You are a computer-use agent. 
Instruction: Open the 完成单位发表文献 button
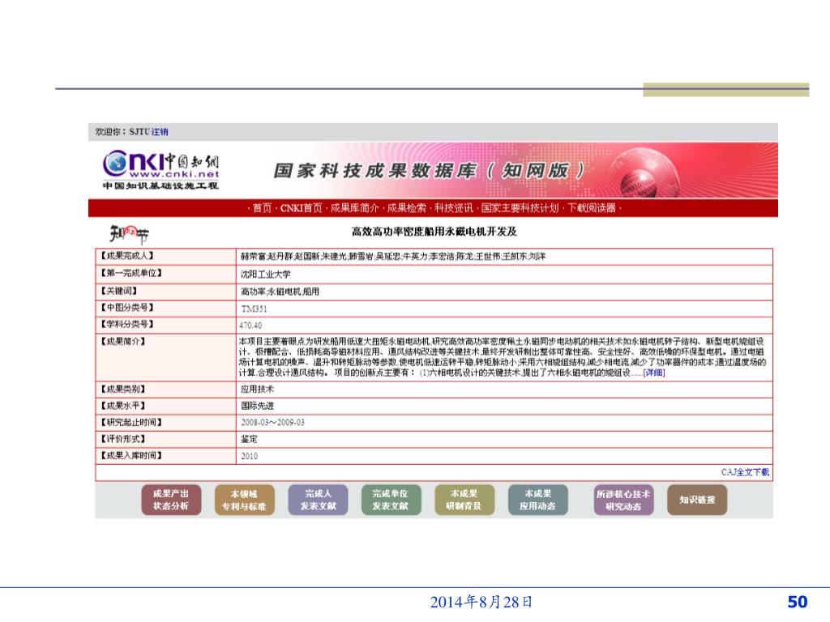(391, 500)
